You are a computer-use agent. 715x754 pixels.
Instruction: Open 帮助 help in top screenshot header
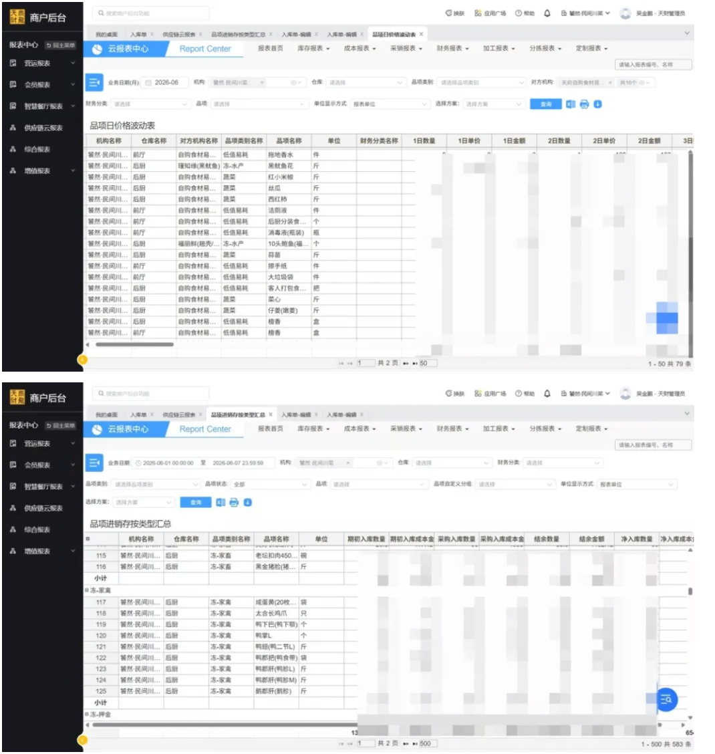tap(525, 13)
